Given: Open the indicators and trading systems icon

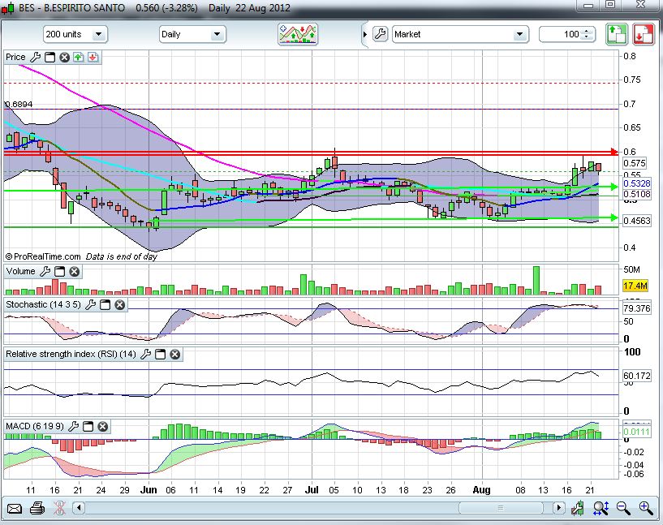Looking at the screenshot, I should (298, 34).
